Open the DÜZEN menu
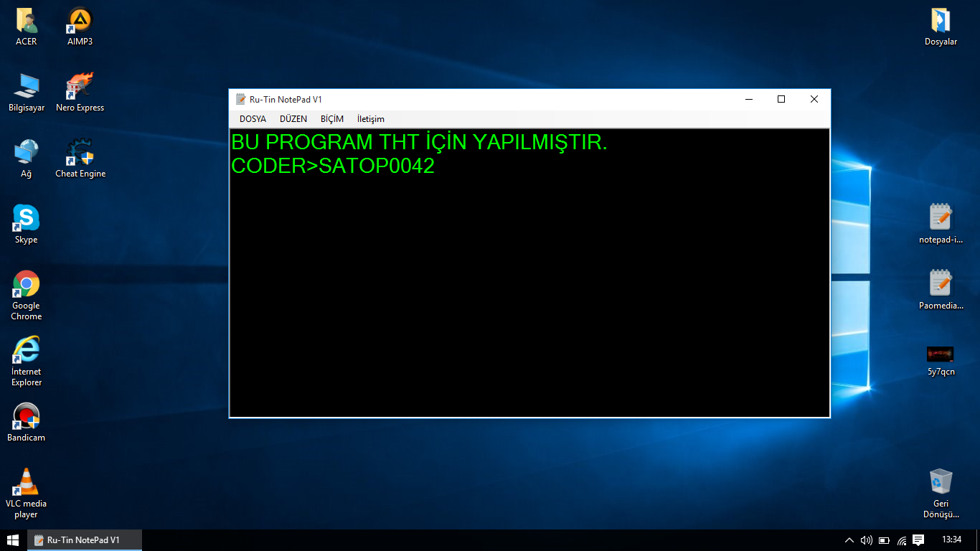 [x=293, y=119]
